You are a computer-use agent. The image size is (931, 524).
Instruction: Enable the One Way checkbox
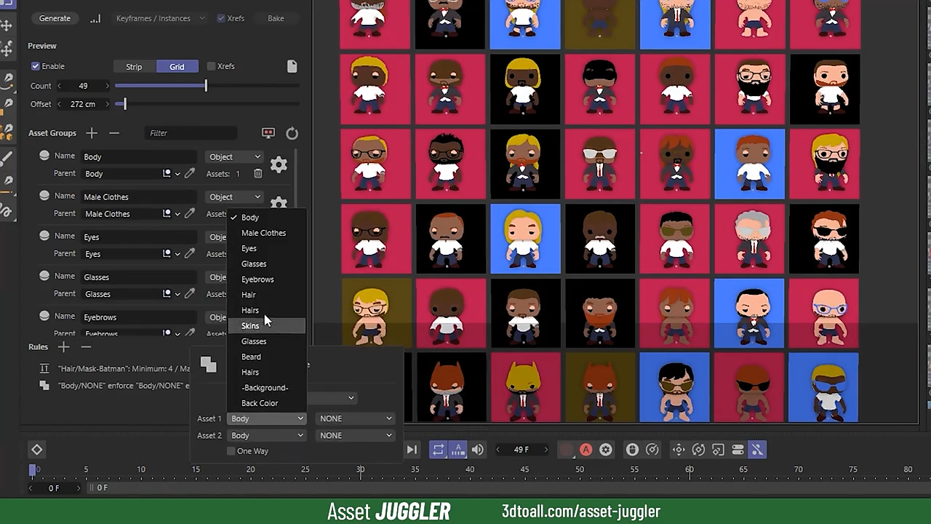click(231, 451)
